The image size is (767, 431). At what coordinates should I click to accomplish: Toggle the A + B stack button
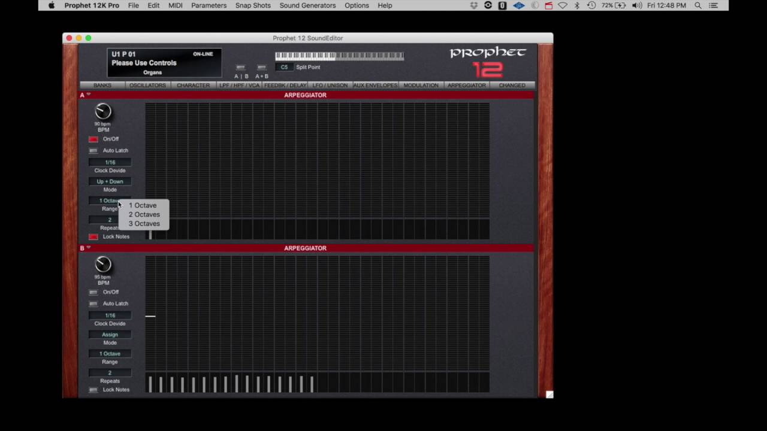click(261, 67)
